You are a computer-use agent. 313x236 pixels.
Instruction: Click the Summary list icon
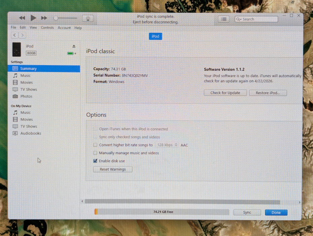pos(15,68)
